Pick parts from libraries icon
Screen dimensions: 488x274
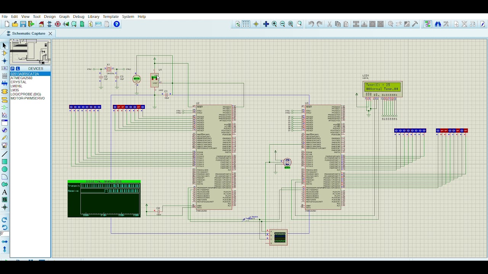(x=390, y=24)
